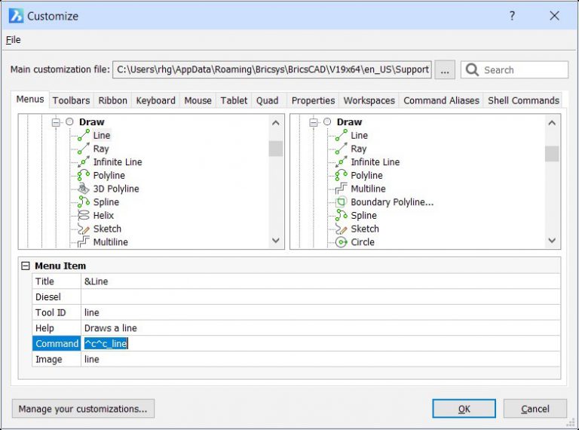The image size is (579, 430).
Task: Click the right tree scrollbar thumb
Action: 552,154
